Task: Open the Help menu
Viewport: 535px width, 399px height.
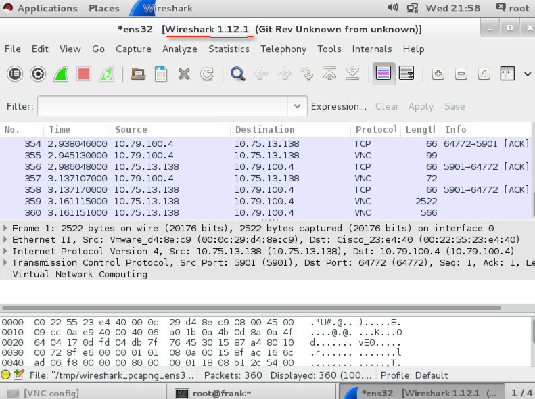Action: 413,49
